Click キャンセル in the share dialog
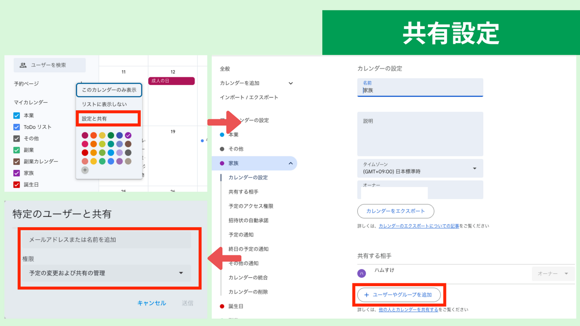This screenshot has height=326, width=580. click(x=152, y=303)
